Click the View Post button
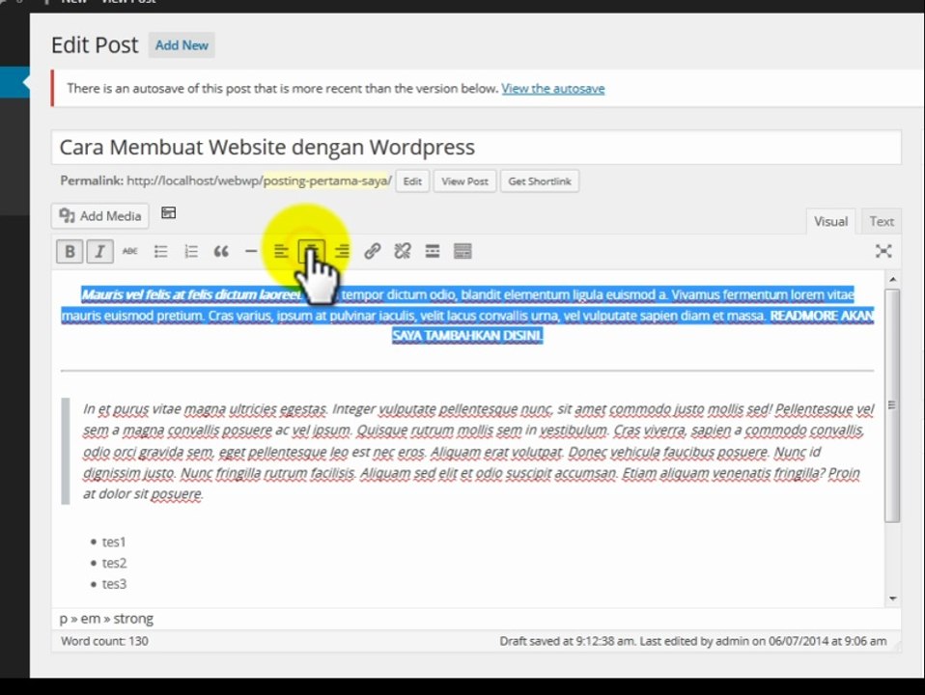Viewport: 925px width, 695px height. coord(464,181)
